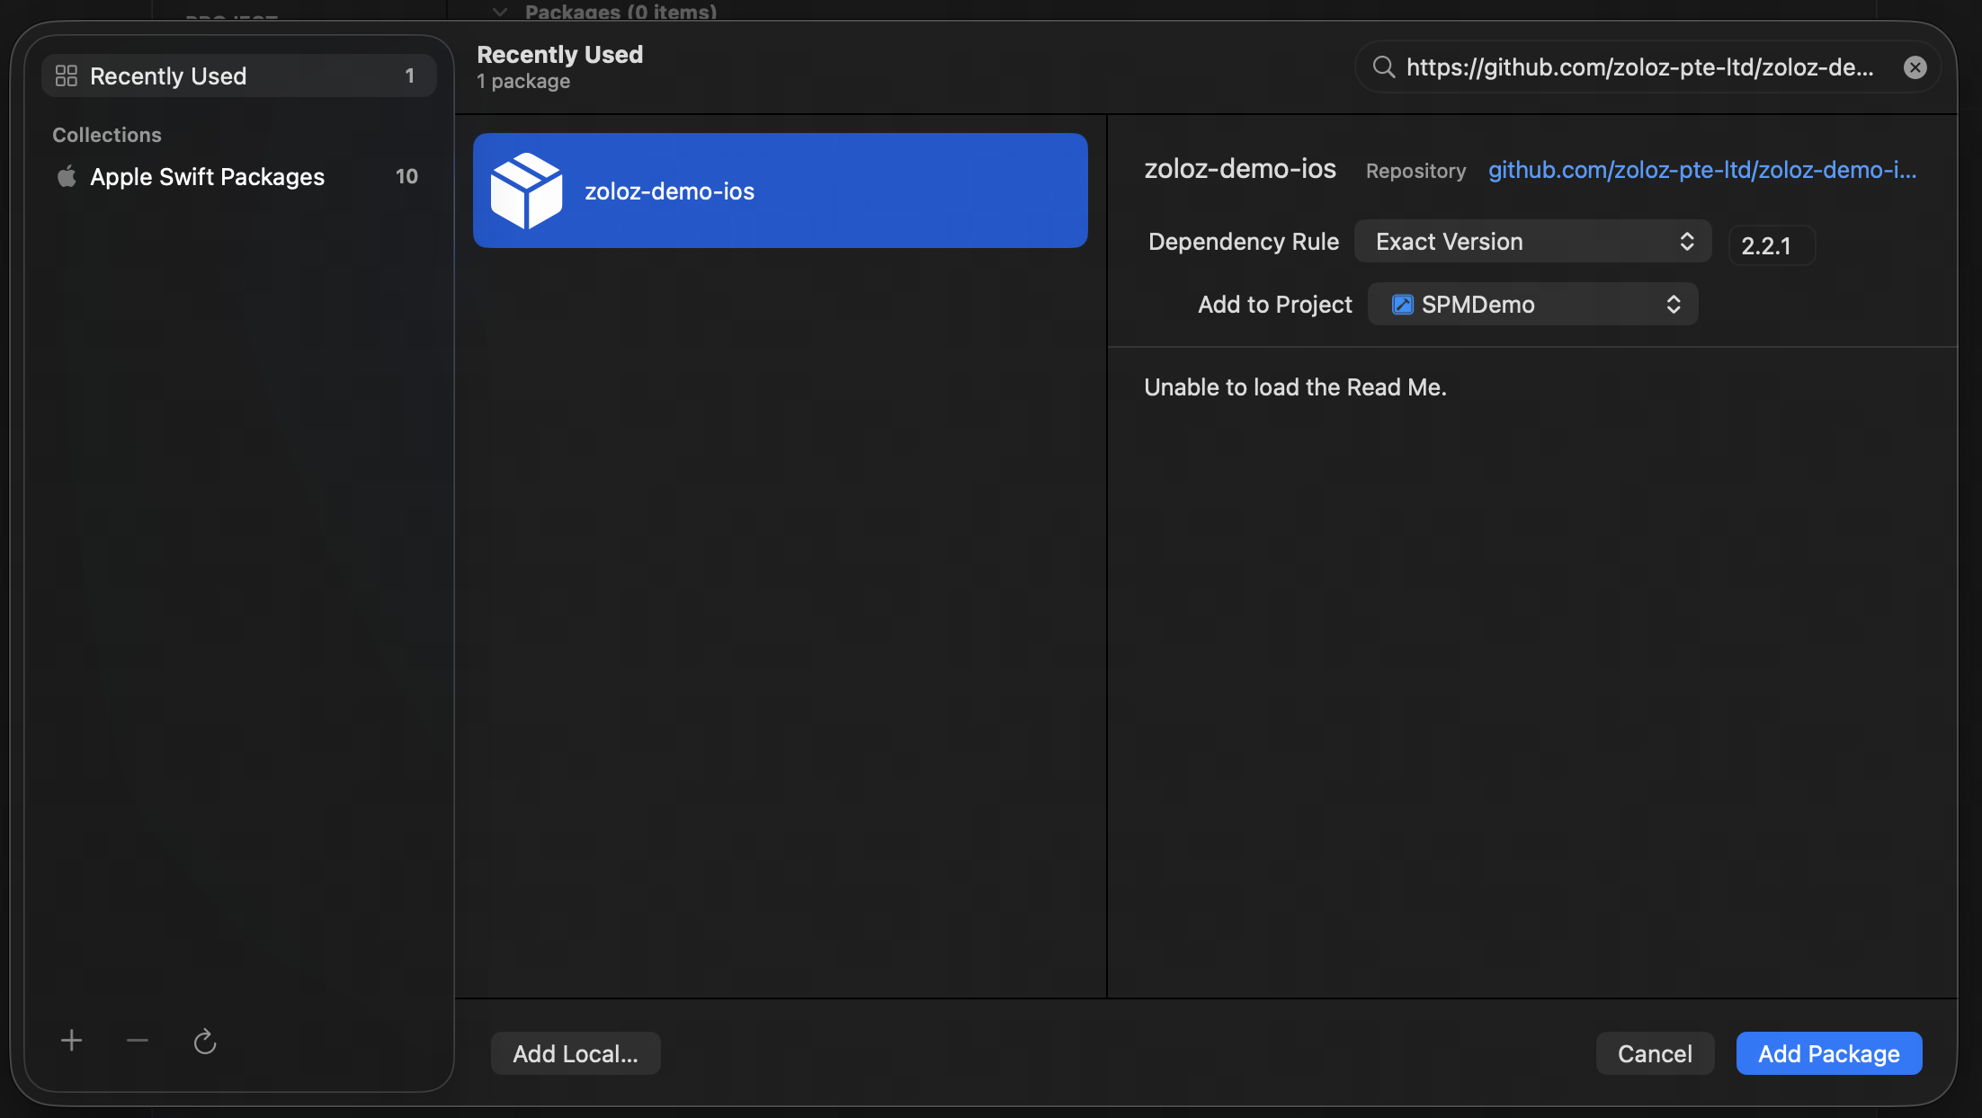The image size is (1982, 1118).
Task: Click Add Package button
Action: point(1829,1053)
